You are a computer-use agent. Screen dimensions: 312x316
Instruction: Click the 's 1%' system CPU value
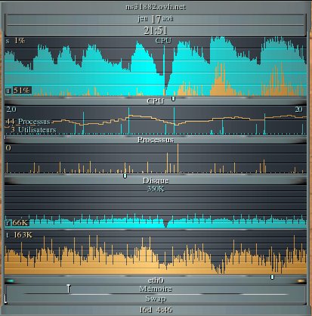coord(15,41)
